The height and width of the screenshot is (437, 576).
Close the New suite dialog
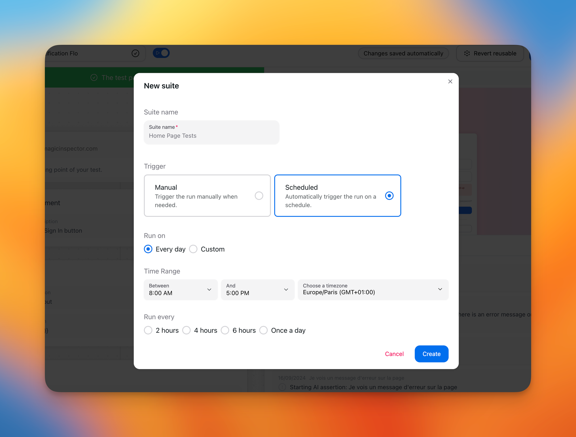click(x=450, y=81)
